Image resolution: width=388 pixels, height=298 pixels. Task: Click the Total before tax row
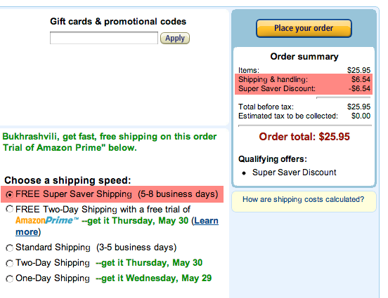304,107
